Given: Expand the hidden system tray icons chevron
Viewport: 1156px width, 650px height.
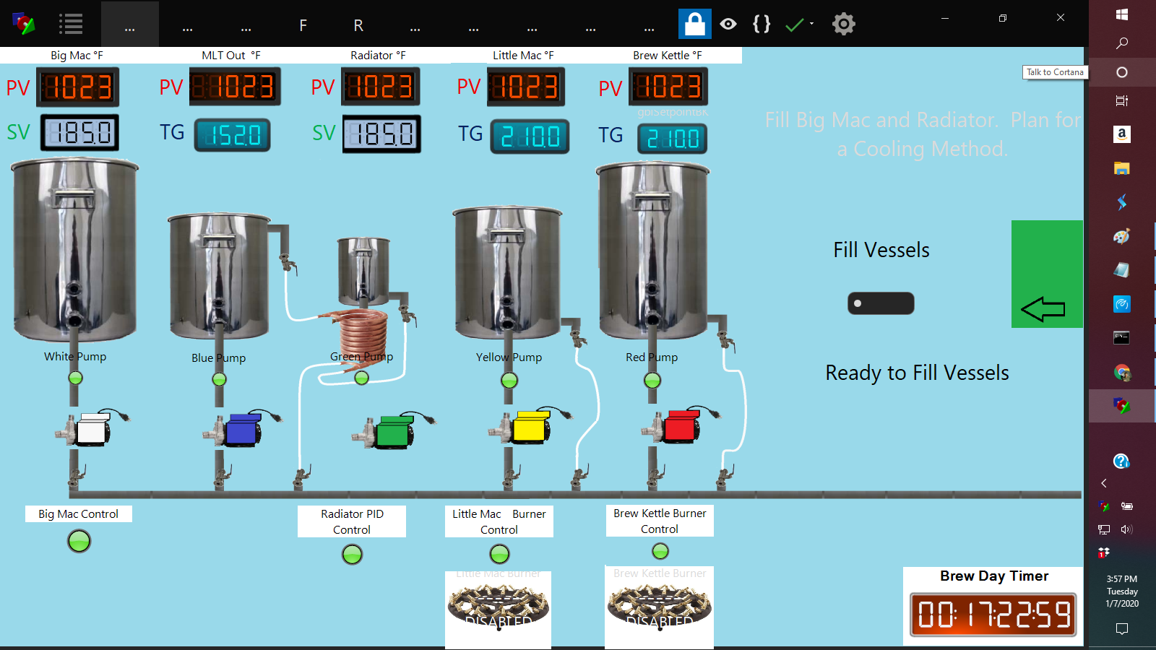Looking at the screenshot, I should pyautogui.click(x=1104, y=483).
